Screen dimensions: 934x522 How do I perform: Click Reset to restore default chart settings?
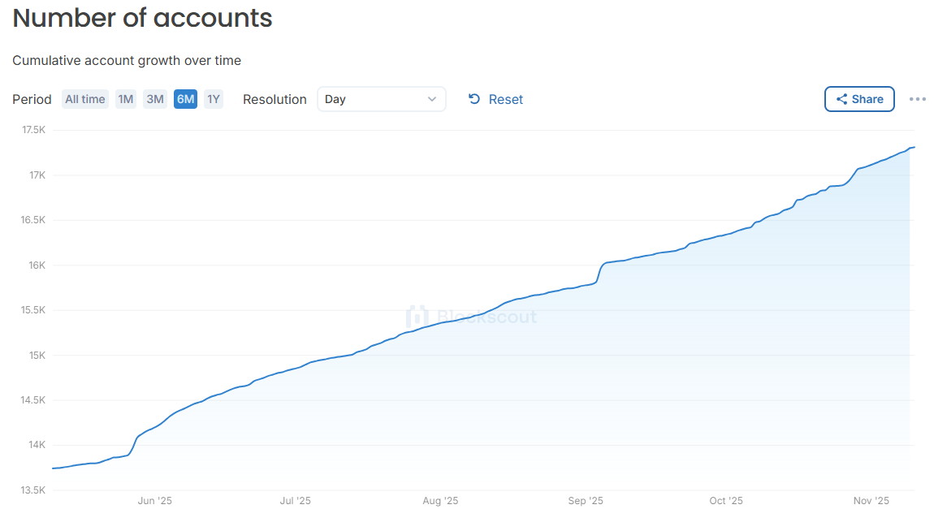[506, 98]
